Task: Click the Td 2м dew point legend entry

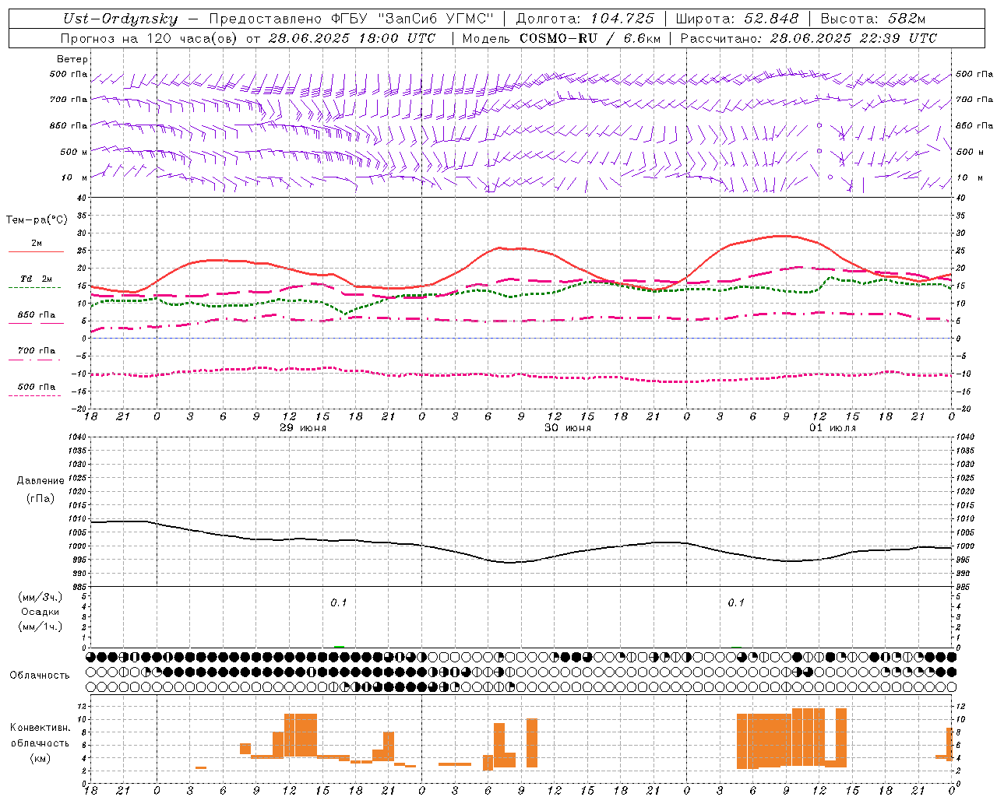Action: pyautogui.click(x=37, y=279)
